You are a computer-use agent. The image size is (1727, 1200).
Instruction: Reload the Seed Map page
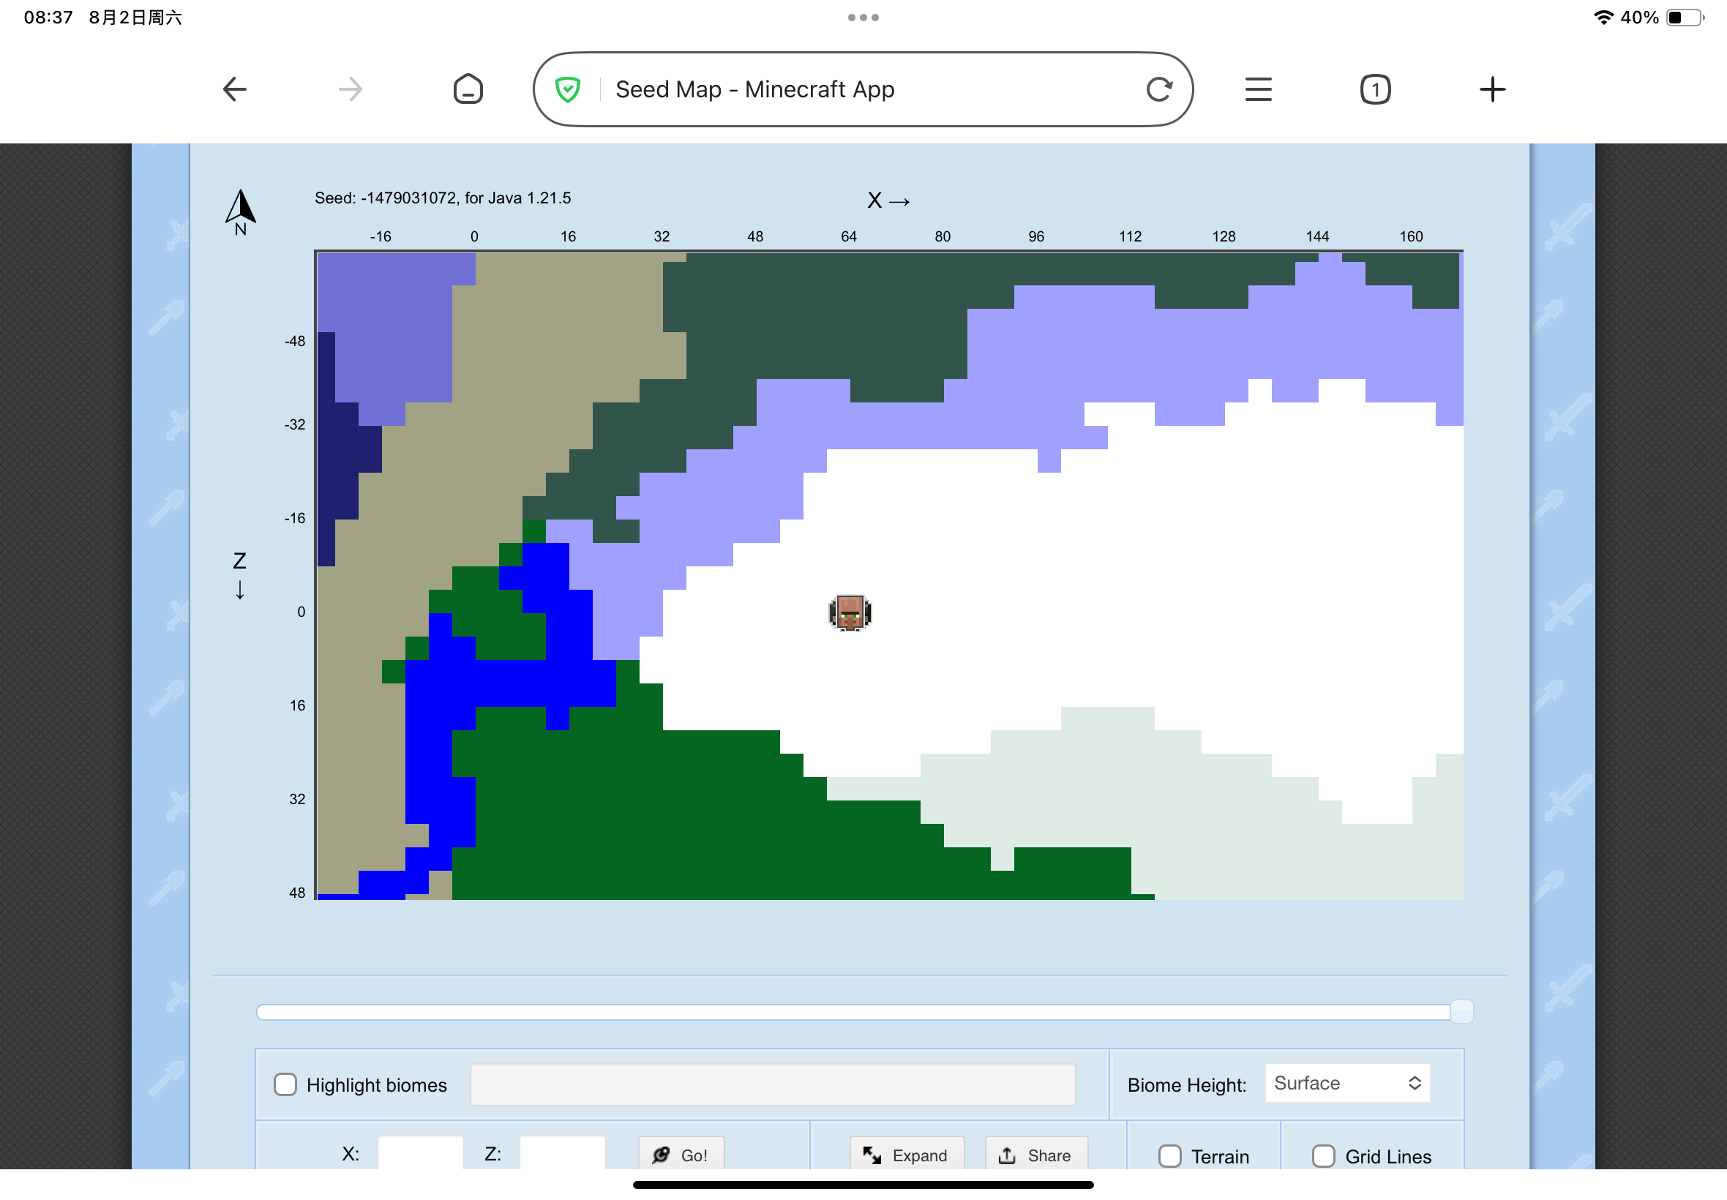1158,89
